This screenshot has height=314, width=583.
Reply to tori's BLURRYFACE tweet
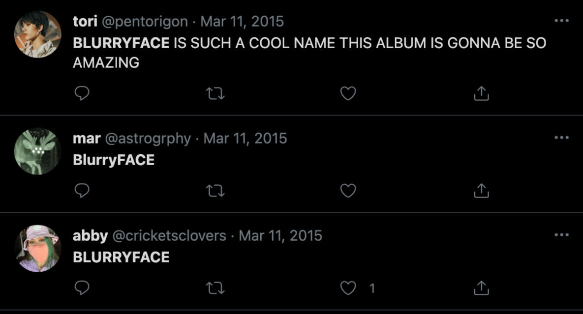(x=82, y=93)
